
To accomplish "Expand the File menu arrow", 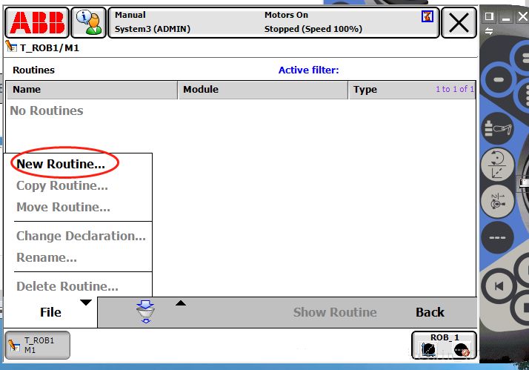I will tap(86, 303).
